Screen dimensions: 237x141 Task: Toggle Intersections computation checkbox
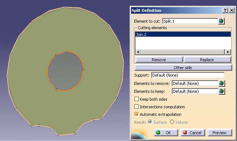point(137,106)
